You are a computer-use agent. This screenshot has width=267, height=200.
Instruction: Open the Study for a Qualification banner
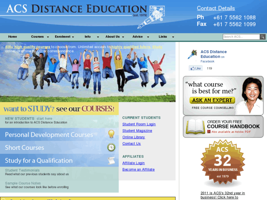(59, 160)
